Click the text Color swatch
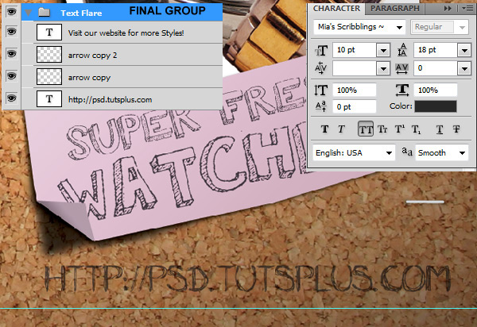This screenshot has height=327, width=477. tap(436, 106)
